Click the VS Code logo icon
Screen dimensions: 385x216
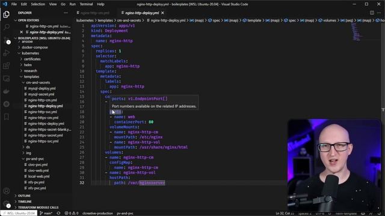(x=5, y=4)
